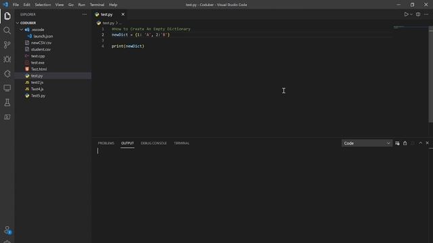Open run button dropdown arrow

pos(411,14)
